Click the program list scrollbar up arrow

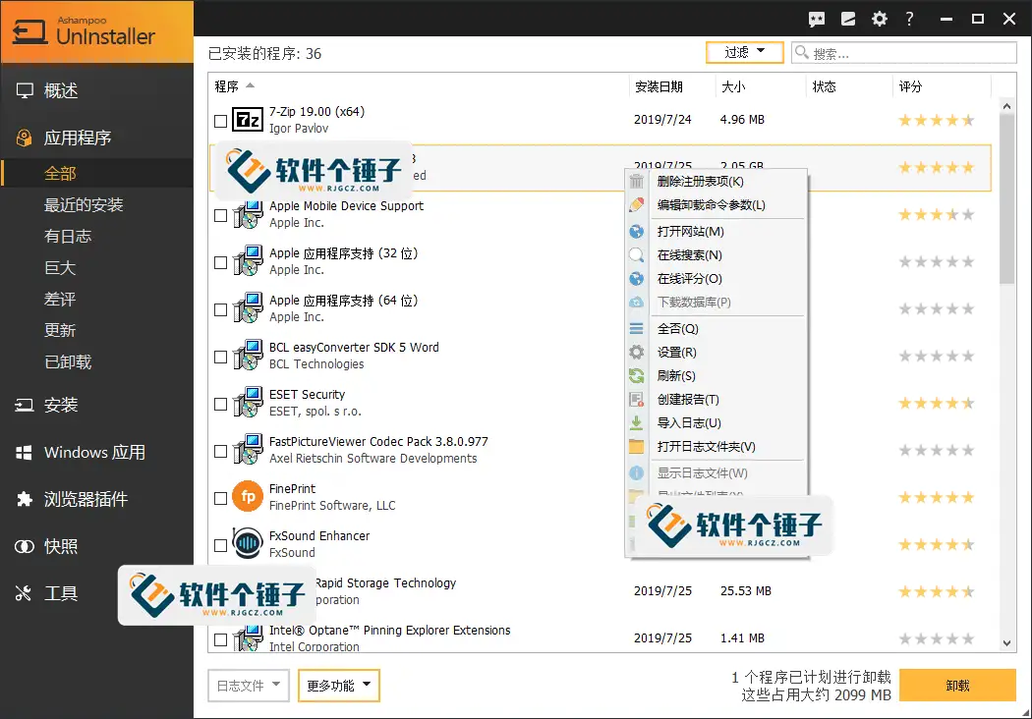point(1007,106)
